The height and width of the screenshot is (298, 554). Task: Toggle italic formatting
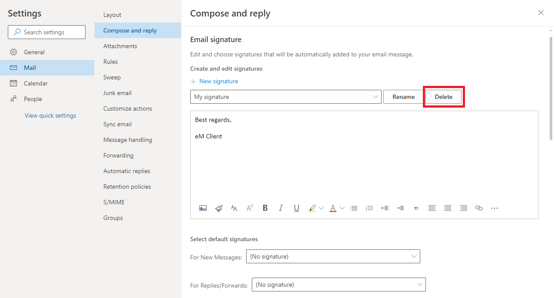coord(281,208)
